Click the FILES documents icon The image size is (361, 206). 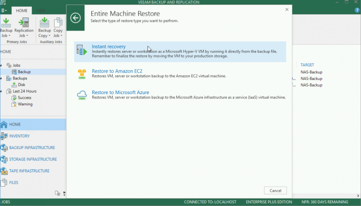pyautogui.click(x=4, y=182)
